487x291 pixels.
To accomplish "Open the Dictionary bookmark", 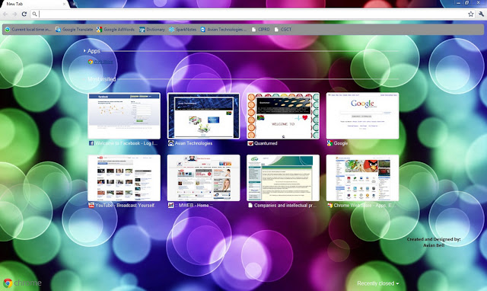I will click(x=152, y=30).
